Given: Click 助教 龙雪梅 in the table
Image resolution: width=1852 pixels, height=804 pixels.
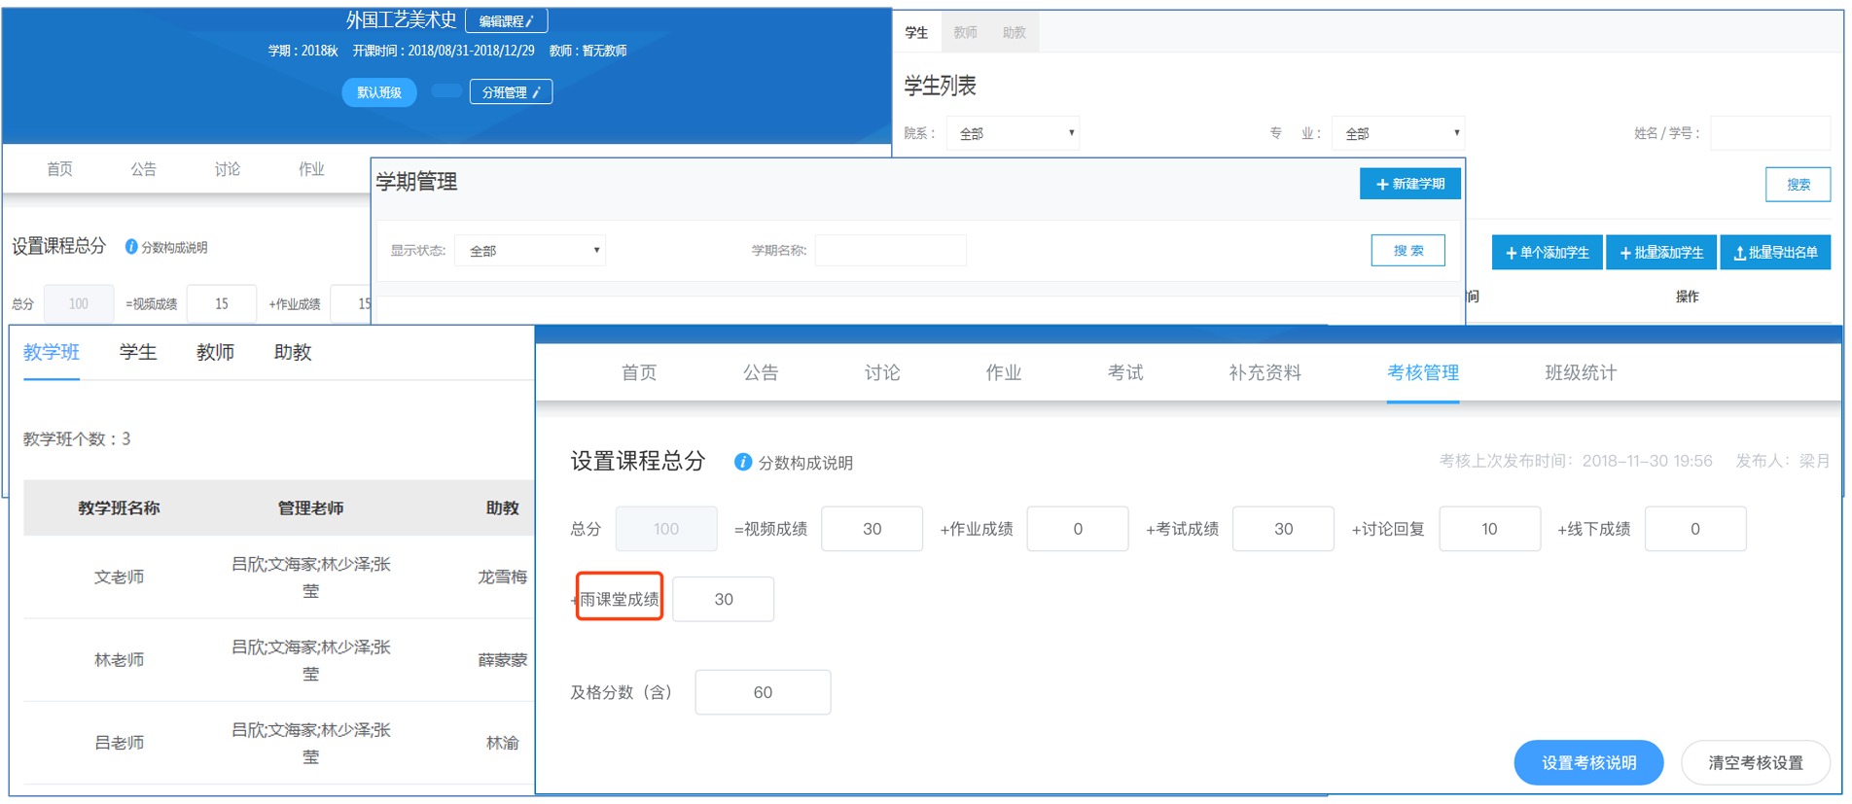Looking at the screenshot, I should click(x=503, y=577).
